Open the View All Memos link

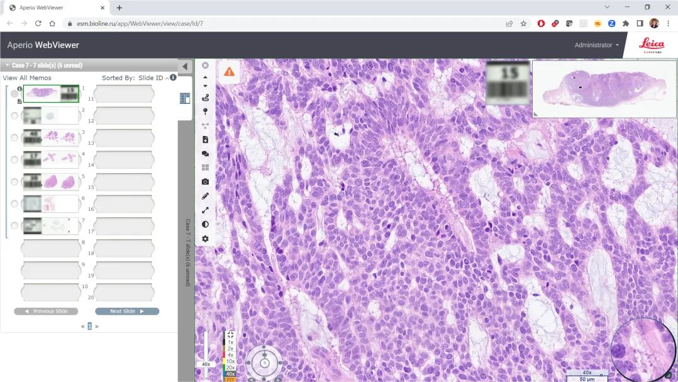click(x=27, y=78)
